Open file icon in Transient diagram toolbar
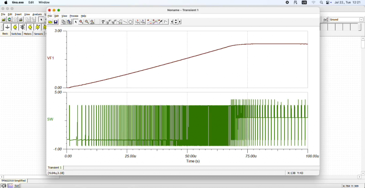Image resolution: width=365 pixels, height=188 pixels. click(50, 22)
